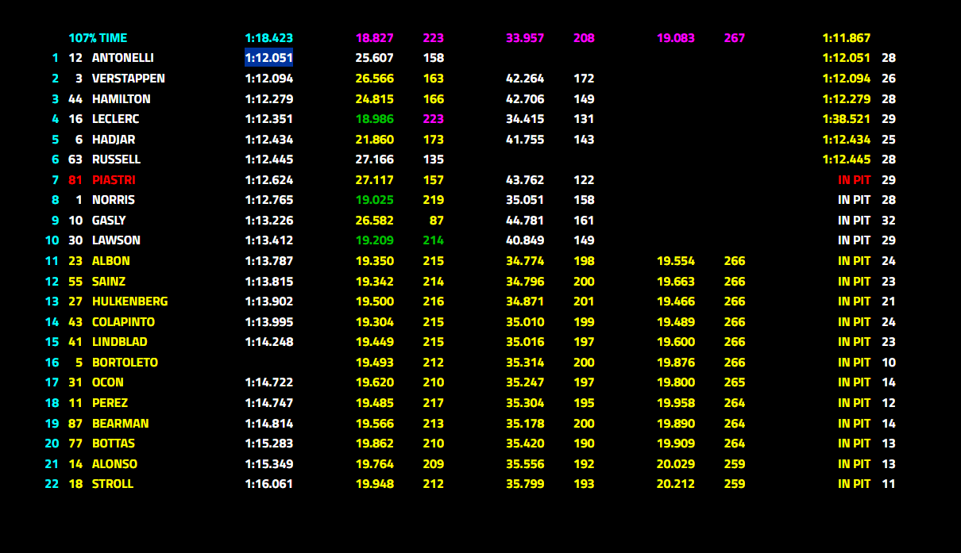Select driver name PEREZ
This screenshot has width=961, height=553.
click(x=110, y=403)
